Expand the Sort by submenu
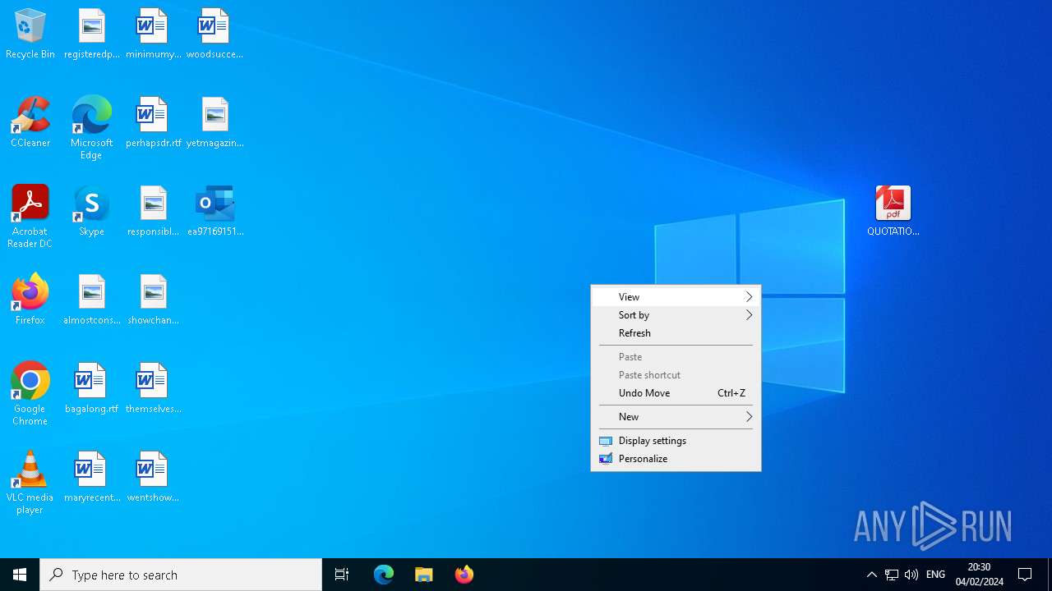Viewport: 1052px width, 591px height. [676, 315]
